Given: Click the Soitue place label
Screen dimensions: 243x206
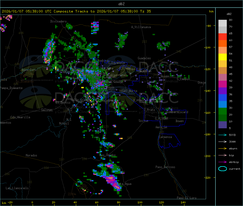Looking at the screenshot, I should [143, 121].
